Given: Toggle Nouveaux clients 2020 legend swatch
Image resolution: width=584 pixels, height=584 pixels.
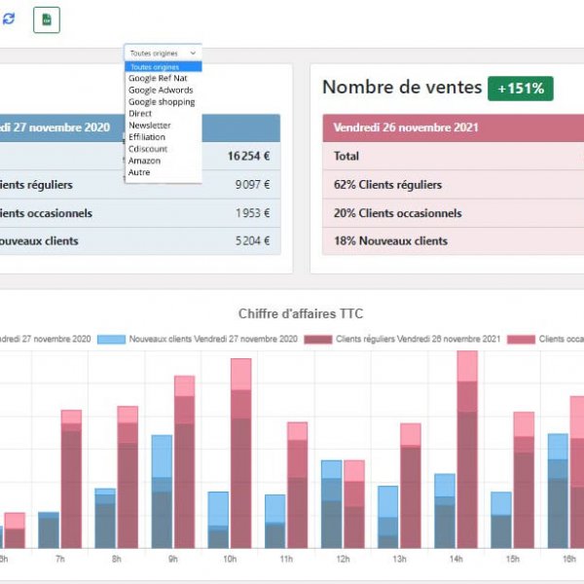Looking at the screenshot, I should (111, 340).
